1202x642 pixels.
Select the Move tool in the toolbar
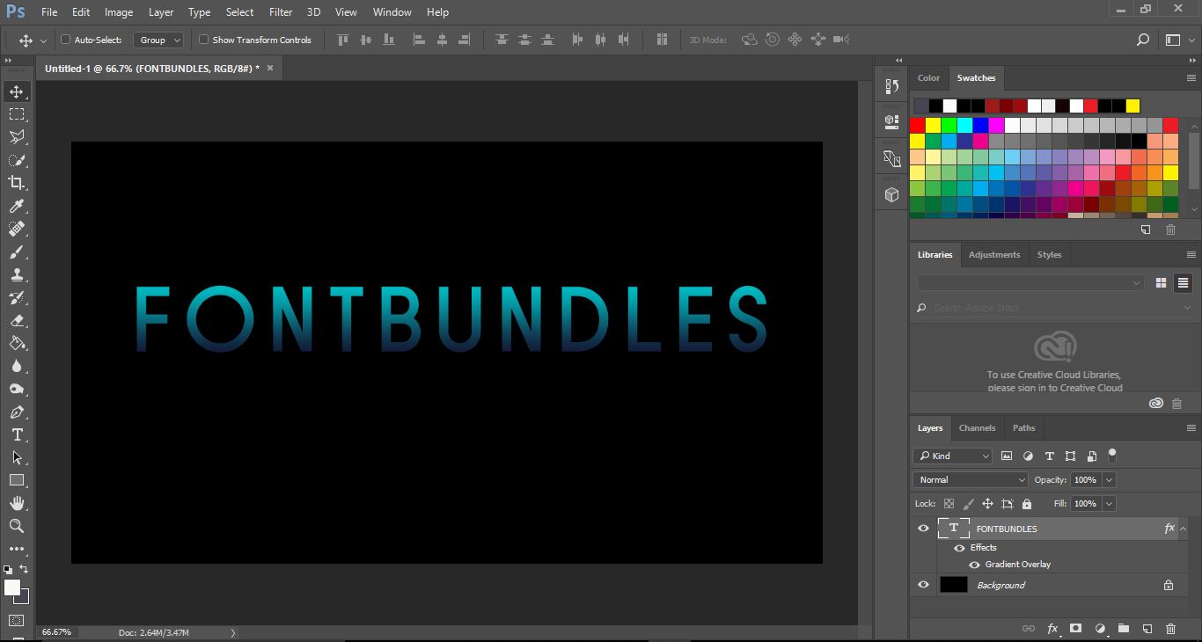click(17, 91)
